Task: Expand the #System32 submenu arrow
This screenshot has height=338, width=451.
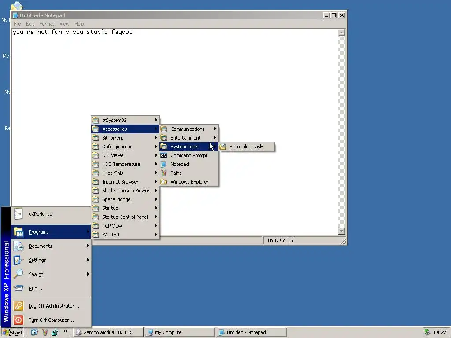Action: click(156, 120)
